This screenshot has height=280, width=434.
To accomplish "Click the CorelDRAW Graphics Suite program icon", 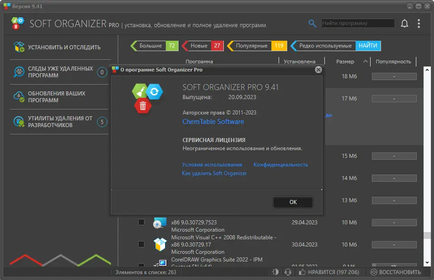I will tap(160, 263).
